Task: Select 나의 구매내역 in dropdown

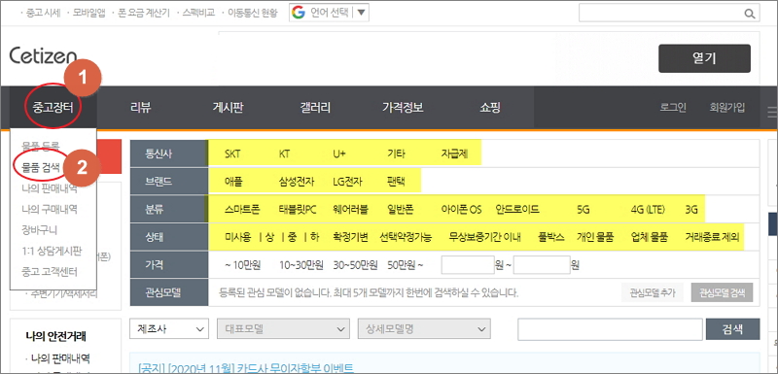Action: point(50,209)
